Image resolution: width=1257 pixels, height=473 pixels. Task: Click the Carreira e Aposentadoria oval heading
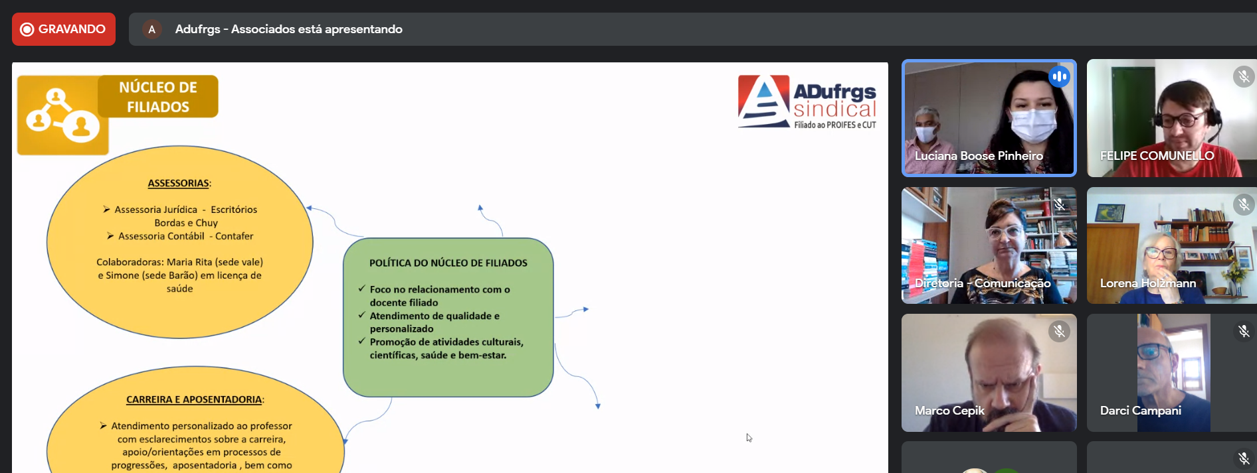[195, 399]
